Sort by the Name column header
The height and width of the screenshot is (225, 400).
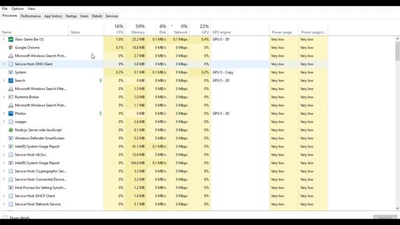click(34, 29)
